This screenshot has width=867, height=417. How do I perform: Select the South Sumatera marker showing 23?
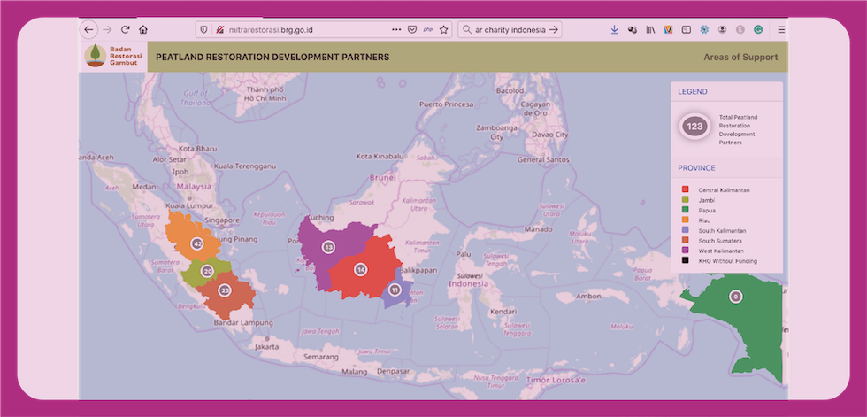pyautogui.click(x=225, y=290)
